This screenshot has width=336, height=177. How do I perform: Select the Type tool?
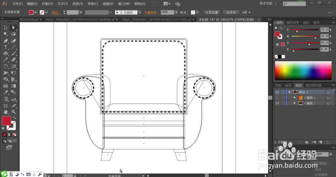[6, 47]
